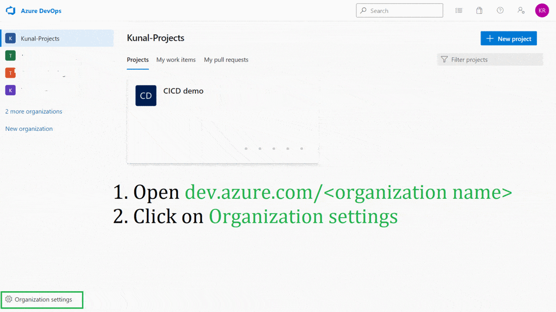This screenshot has width=556, height=312.
Task: Select the green T organization badge
Action: tap(10, 55)
